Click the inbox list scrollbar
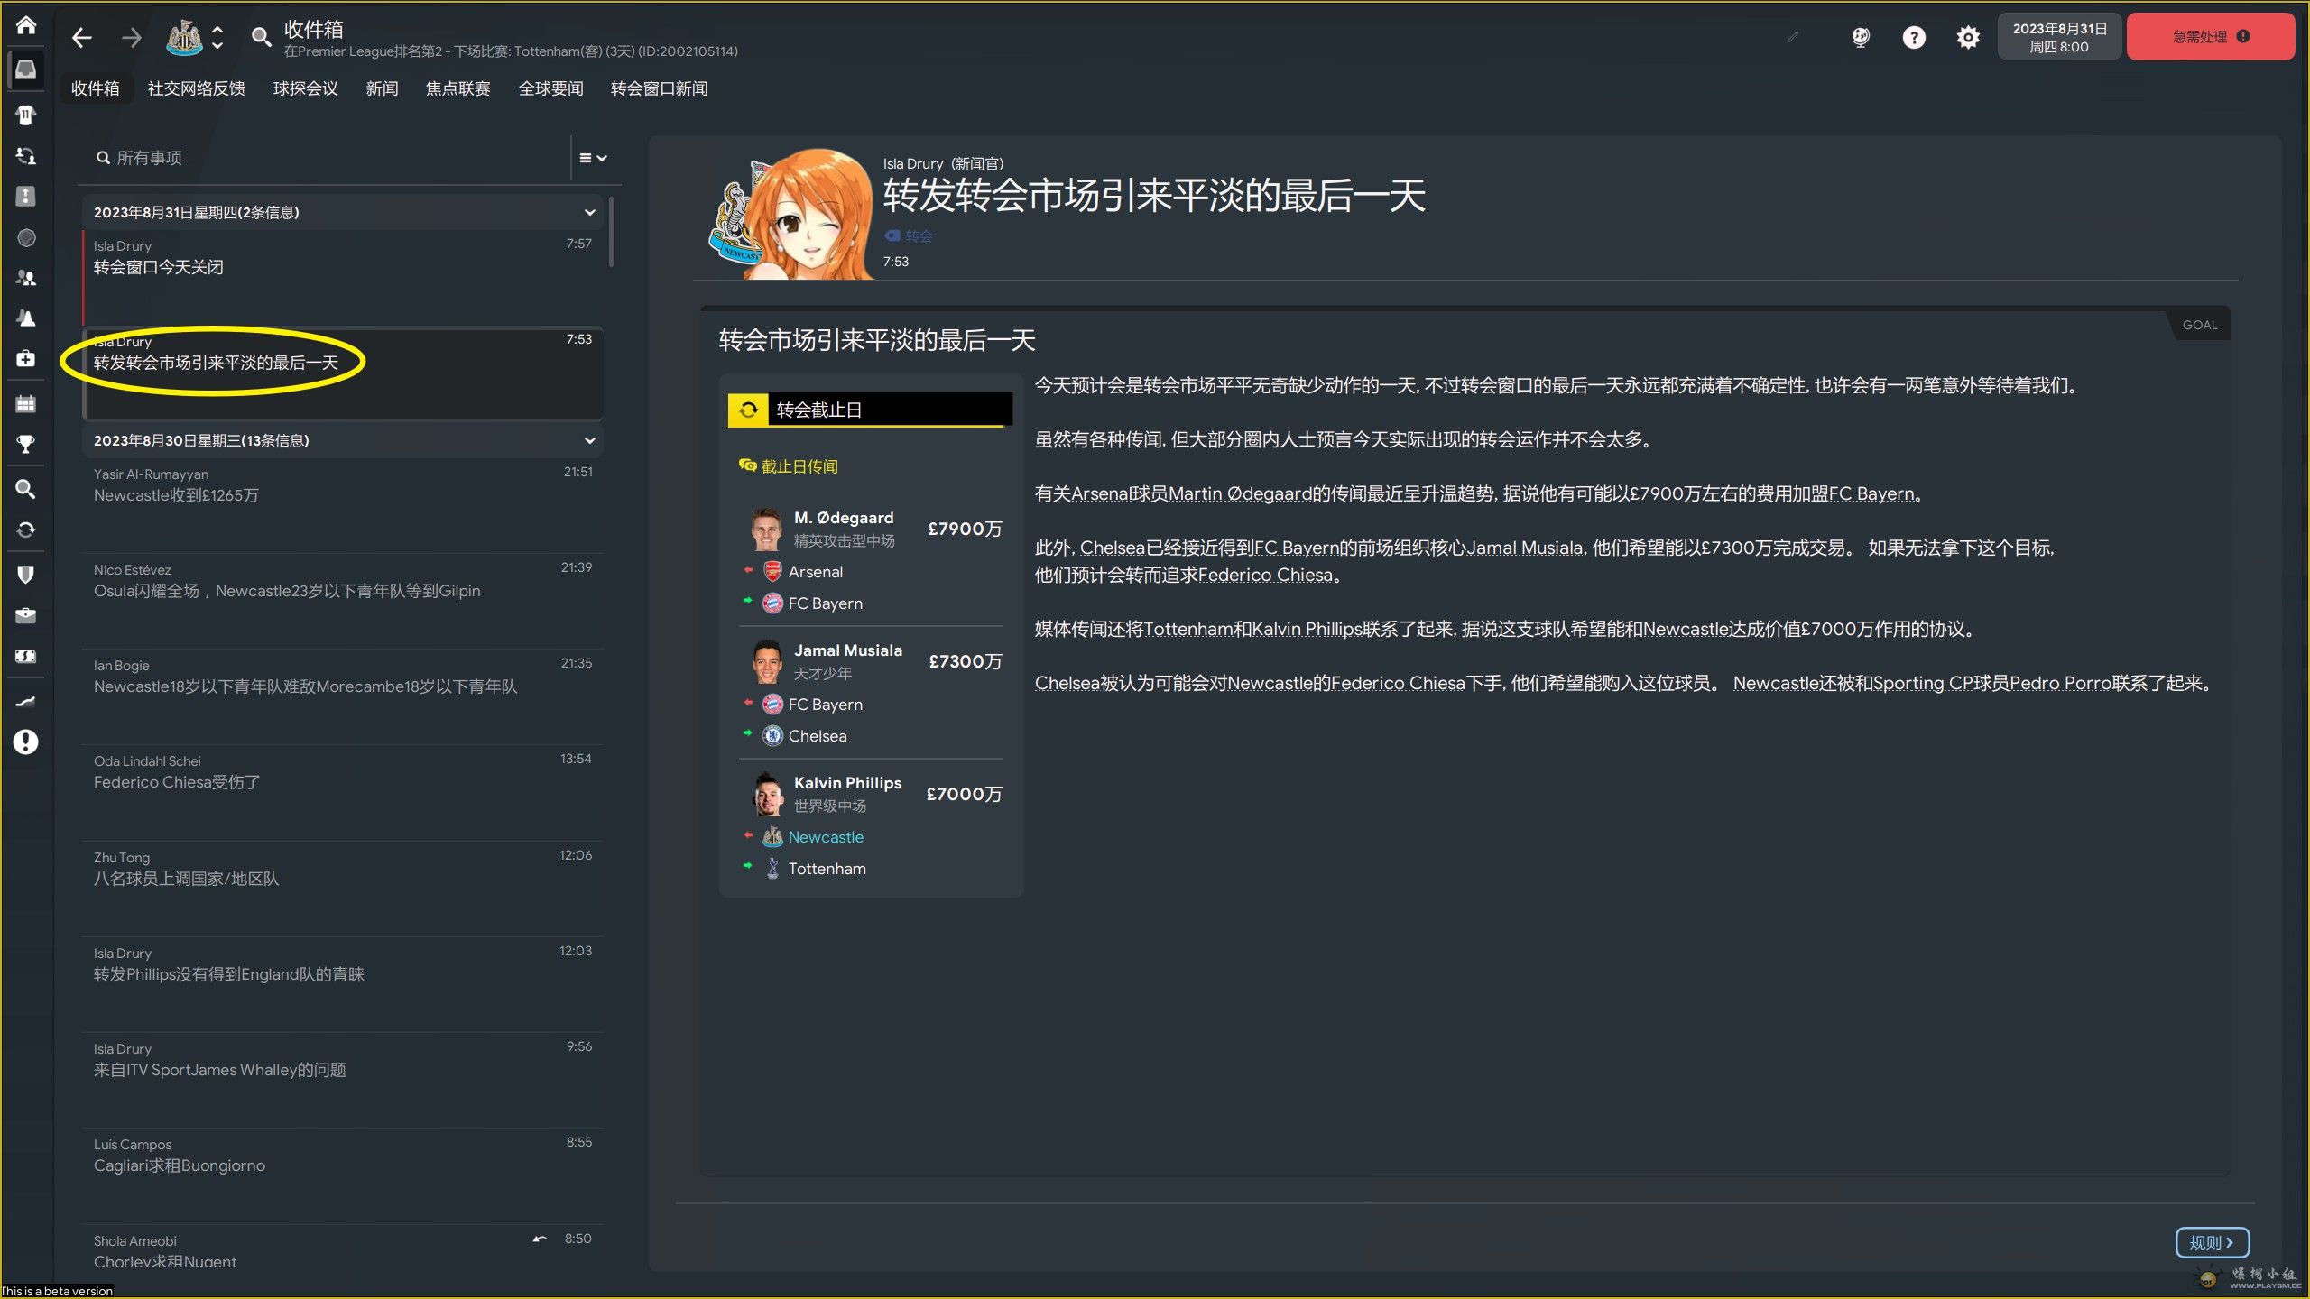This screenshot has height=1299, width=2310. click(612, 233)
